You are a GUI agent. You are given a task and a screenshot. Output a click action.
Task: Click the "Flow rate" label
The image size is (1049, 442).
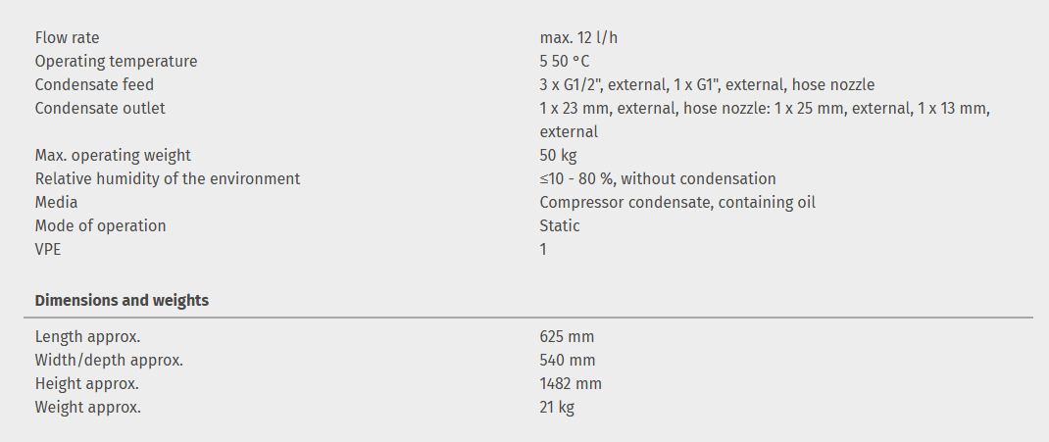pos(67,38)
